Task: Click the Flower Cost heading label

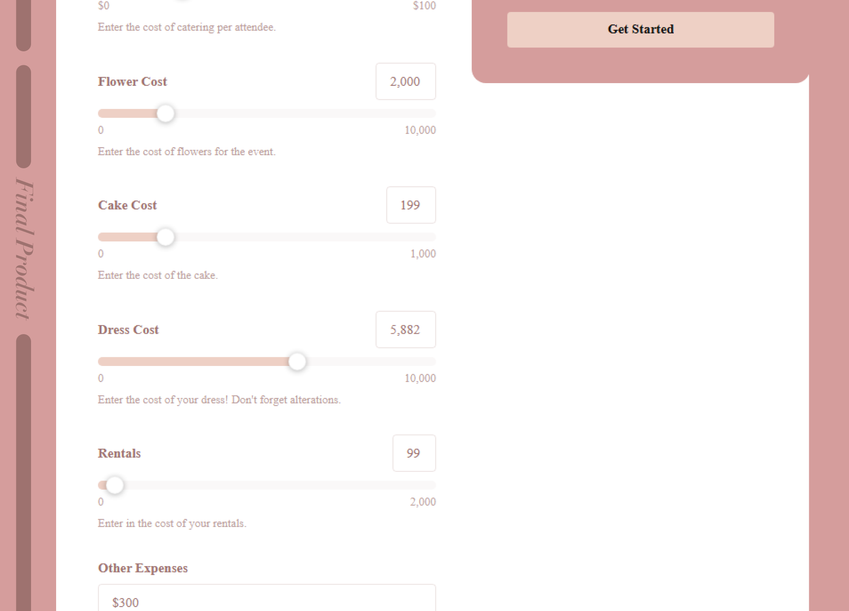Action: (x=132, y=82)
